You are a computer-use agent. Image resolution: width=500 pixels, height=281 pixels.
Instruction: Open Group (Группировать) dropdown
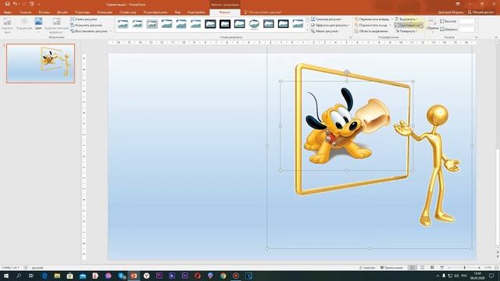[408, 25]
